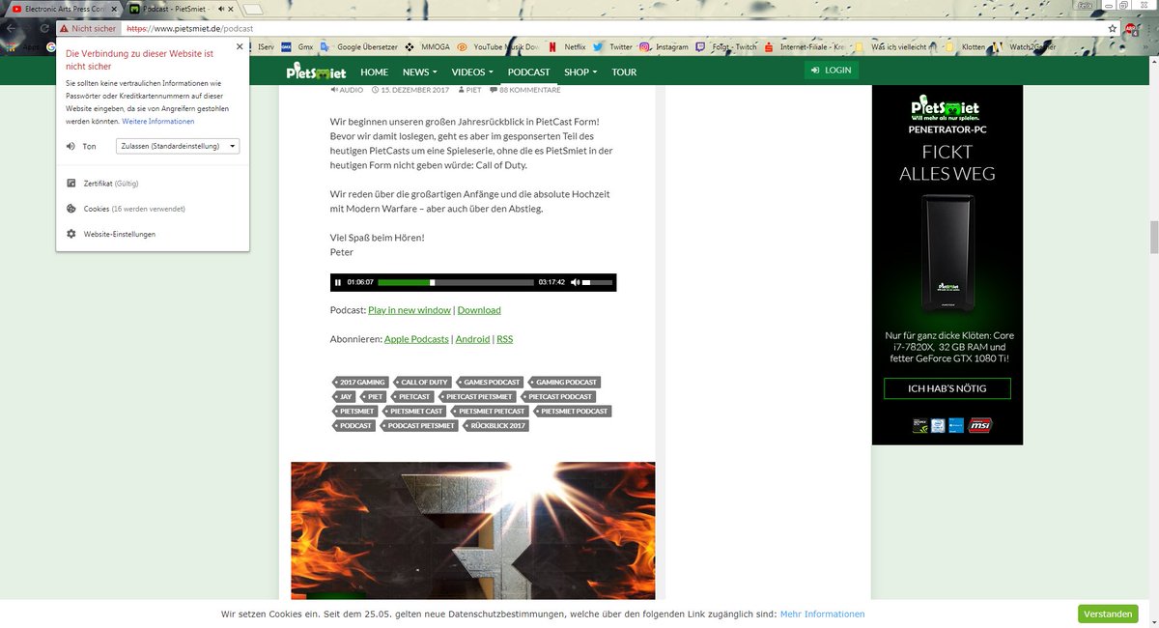Click the Penetrator-PC tower image

947,253
